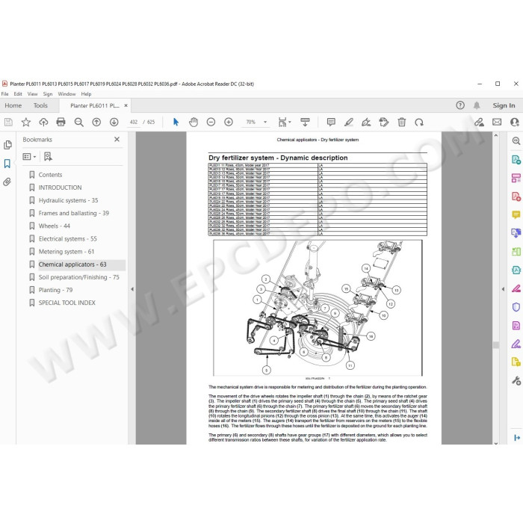Jump to Electrical systems - 55 bookmark
Screen dimensions: 523x523
pos(68,239)
